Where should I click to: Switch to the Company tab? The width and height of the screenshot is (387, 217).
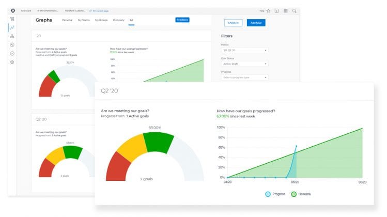click(119, 20)
